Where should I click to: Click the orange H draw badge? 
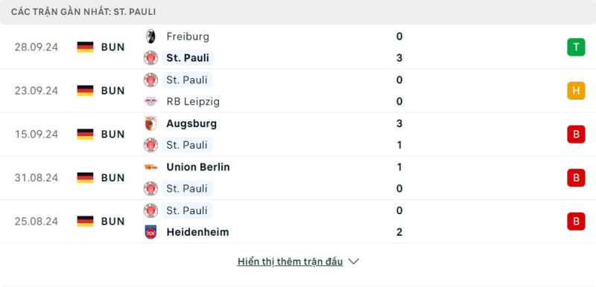click(576, 91)
